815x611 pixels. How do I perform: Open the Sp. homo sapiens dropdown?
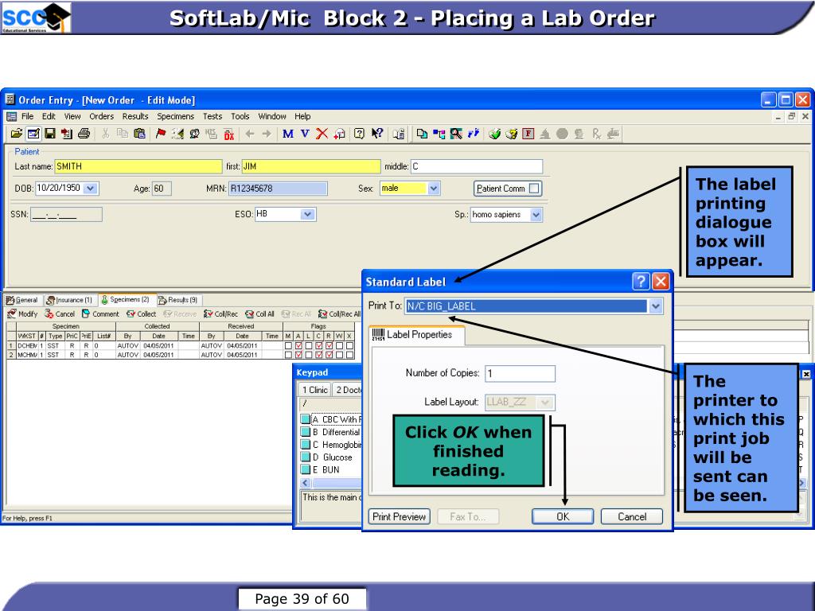click(536, 214)
